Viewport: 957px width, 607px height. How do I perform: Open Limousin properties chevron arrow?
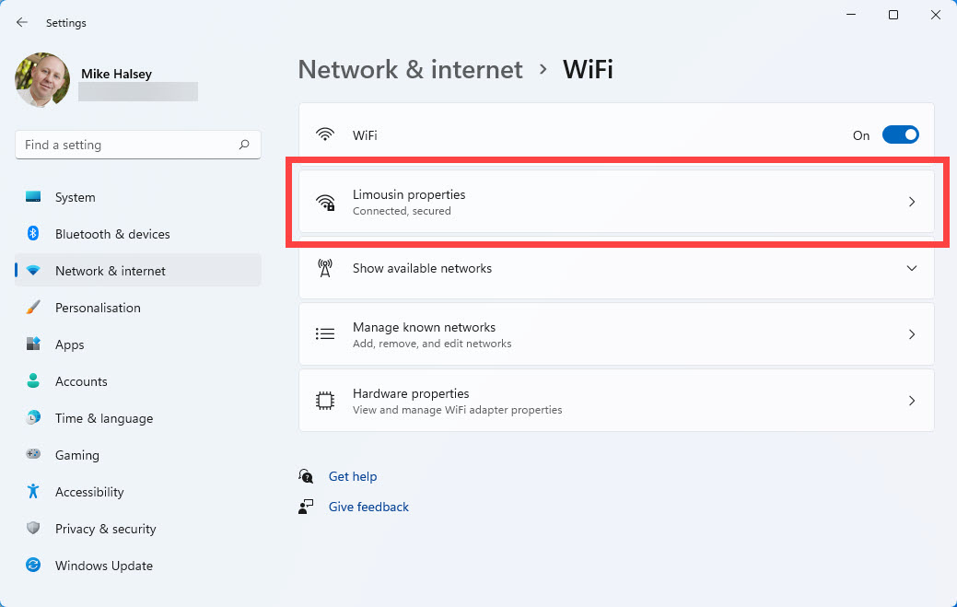(912, 202)
